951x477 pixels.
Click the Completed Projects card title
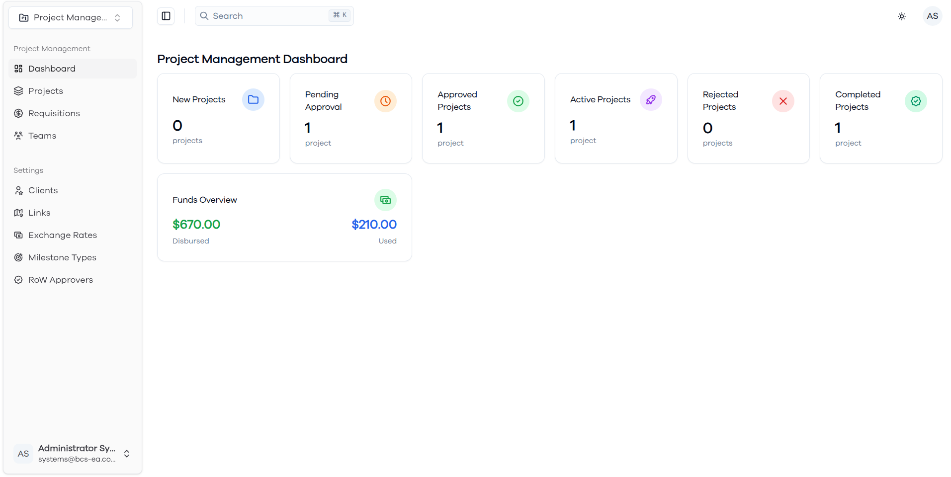click(x=858, y=101)
